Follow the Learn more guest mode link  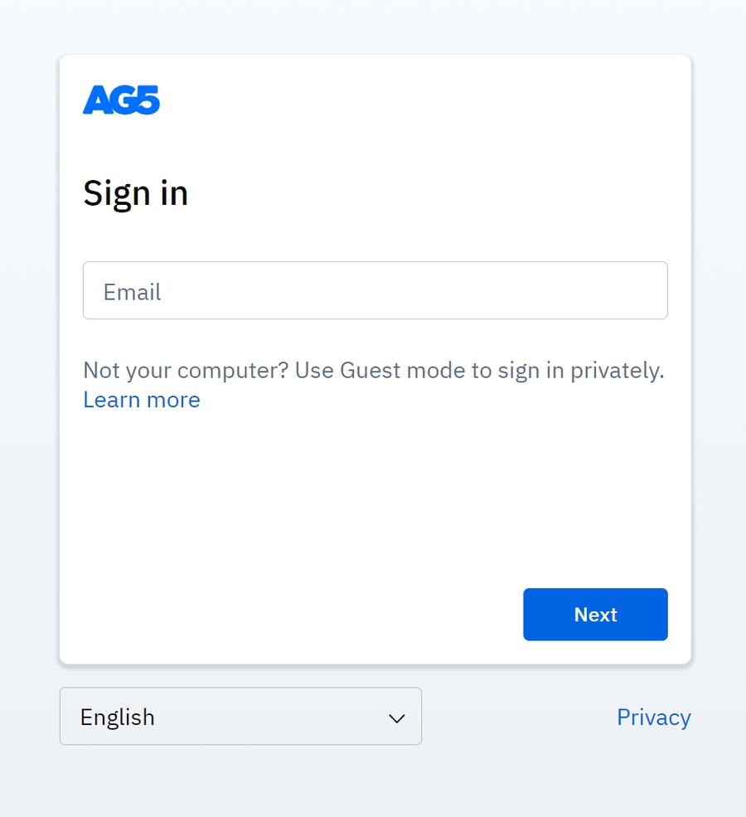[142, 400]
